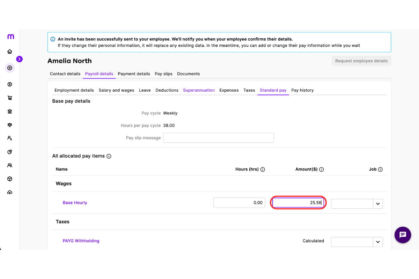Viewport: 419px width, 279px height.
Task: Select the dollar sales icon in sidebar
Action: [x=10, y=84]
